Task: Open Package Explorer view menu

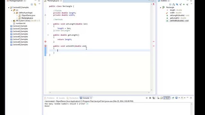Action: (x=39, y=4)
